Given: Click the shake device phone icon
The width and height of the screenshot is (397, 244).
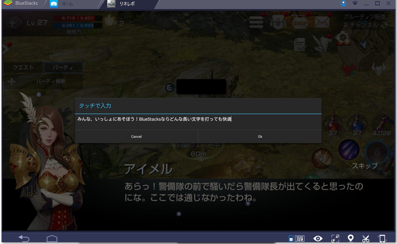Looking at the screenshot, I should coord(382,238).
